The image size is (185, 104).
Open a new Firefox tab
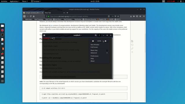[x=67, y=13]
